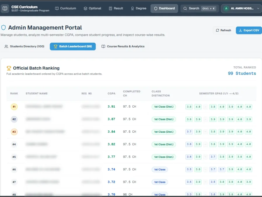Click first semester GPA 3.5 in rank #6 row
This screenshot has width=262, height=197.
pyautogui.click(x=189, y=169)
